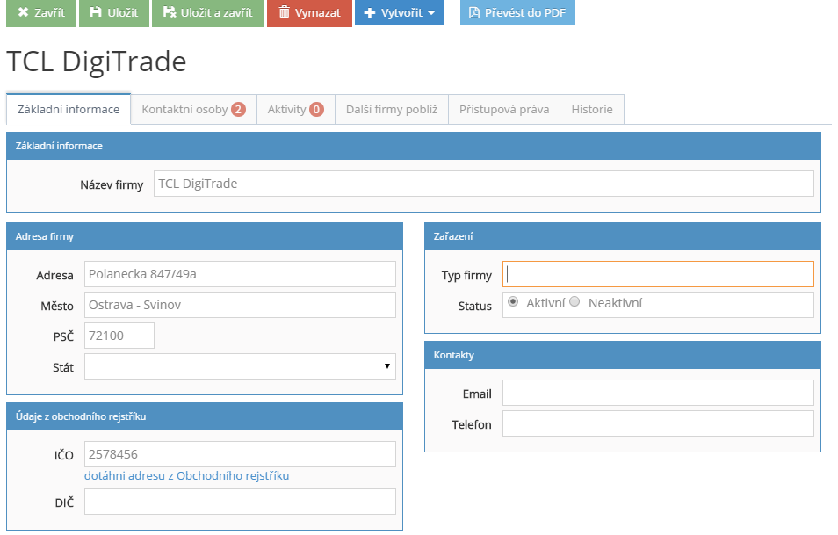Focus the DIČ input field

[240, 502]
